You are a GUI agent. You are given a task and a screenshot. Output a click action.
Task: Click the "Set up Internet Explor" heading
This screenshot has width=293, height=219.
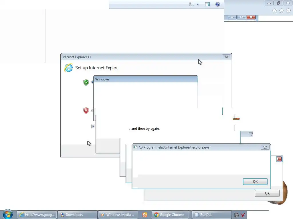tap(96, 68)
